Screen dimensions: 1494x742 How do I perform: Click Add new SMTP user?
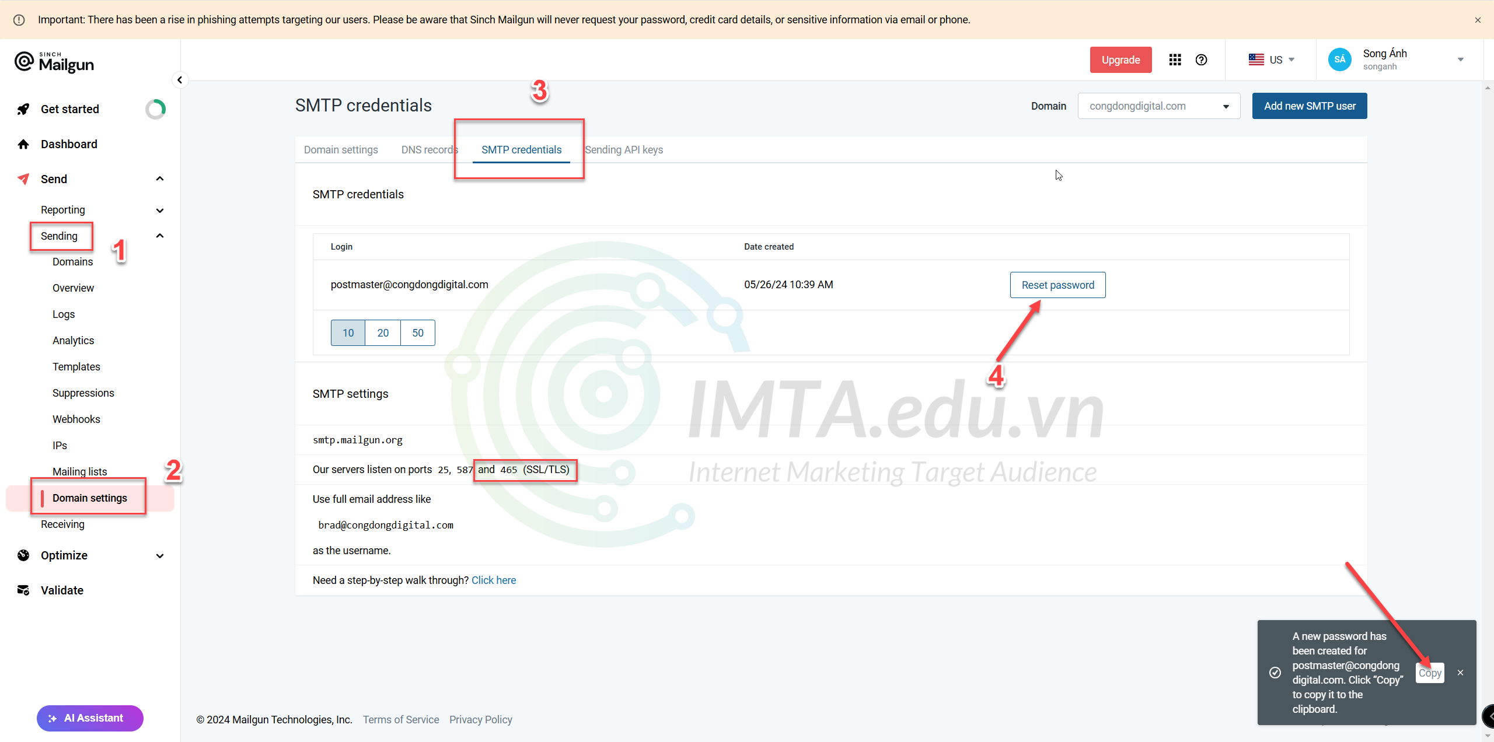1310,106
